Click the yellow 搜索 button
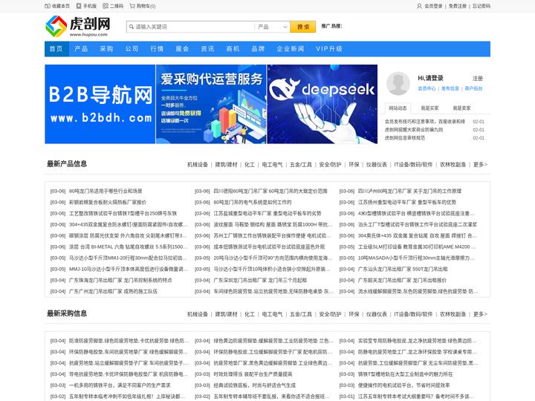535x401 pixels. coord(303,27)
